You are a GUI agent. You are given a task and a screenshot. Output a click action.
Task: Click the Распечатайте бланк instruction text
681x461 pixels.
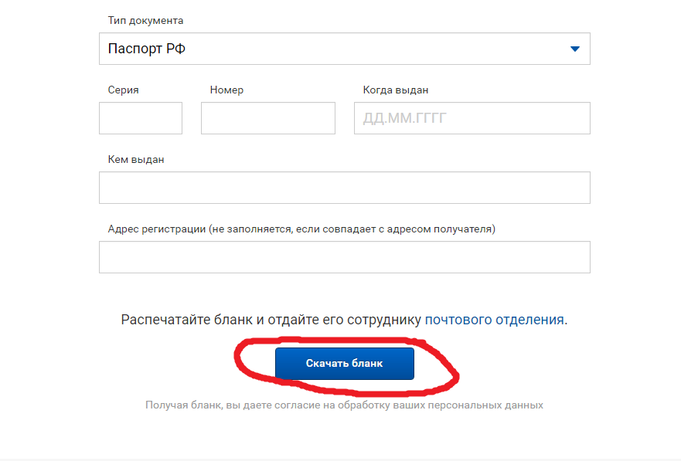[271, 320]
